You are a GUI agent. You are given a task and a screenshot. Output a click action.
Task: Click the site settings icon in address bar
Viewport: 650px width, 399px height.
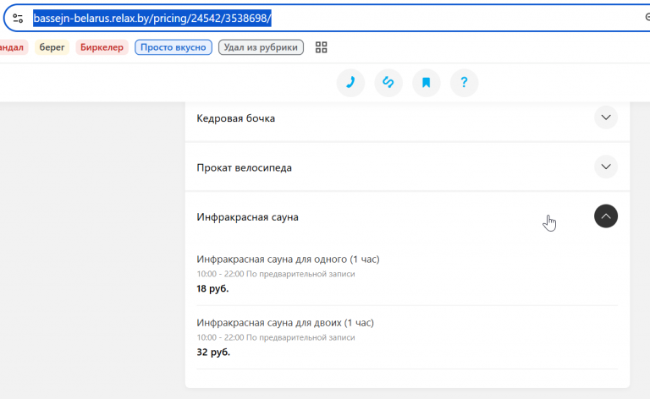pos(18,19)
